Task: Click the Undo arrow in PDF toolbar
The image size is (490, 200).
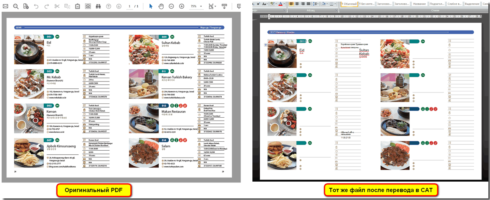Action: click(x=36, y=7)
